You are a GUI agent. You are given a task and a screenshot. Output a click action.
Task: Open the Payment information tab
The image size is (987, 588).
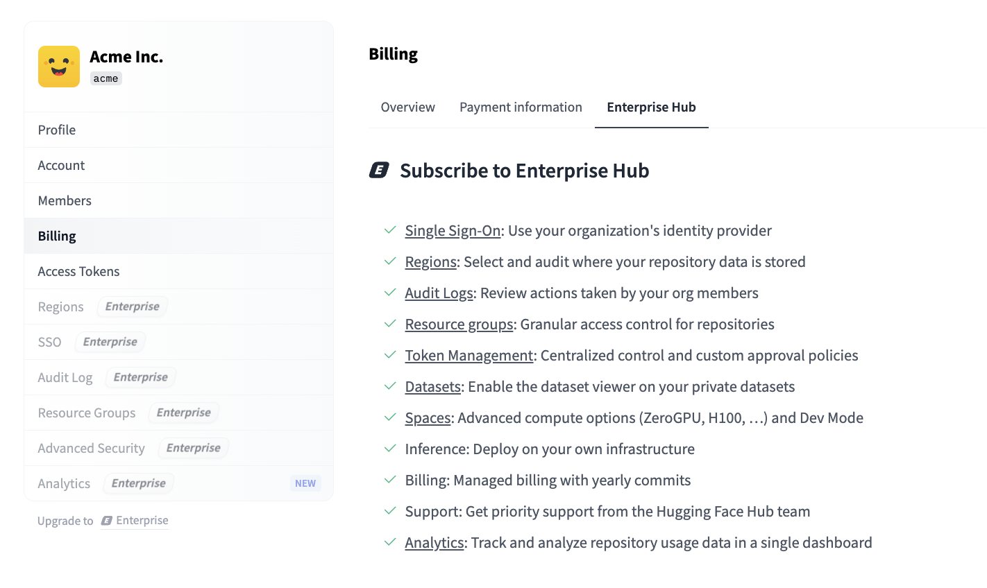pyautogui.click(x=521, y=107)
